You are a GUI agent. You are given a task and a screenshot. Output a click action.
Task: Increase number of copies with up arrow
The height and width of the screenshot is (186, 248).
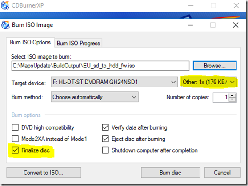(232, 95)
